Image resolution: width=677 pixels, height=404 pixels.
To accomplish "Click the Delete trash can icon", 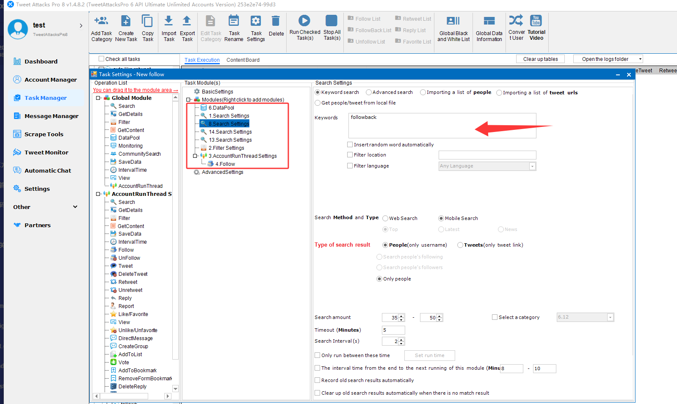I will 276,21.
